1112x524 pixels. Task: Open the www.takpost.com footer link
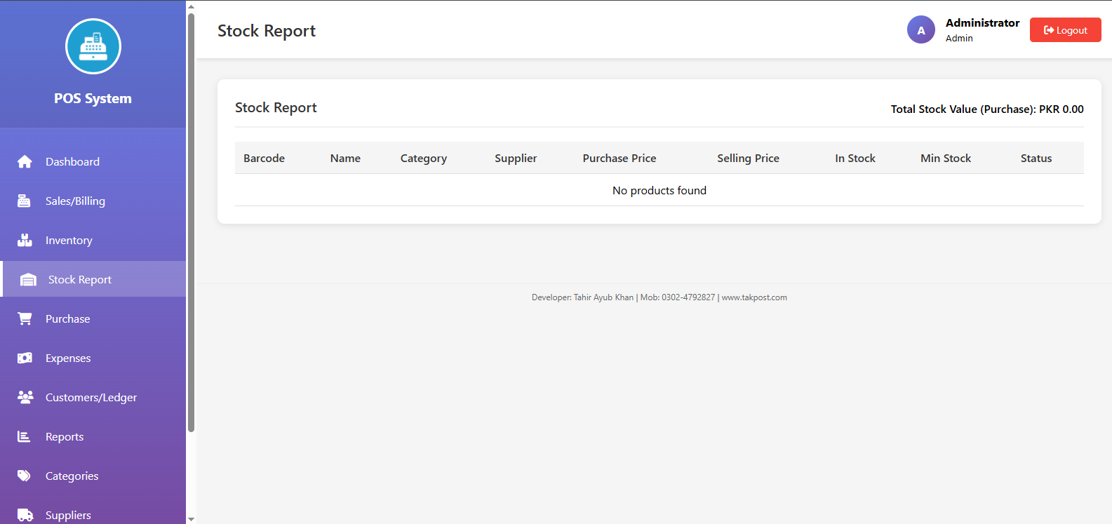pyautogui.click(x=754, y=297)
